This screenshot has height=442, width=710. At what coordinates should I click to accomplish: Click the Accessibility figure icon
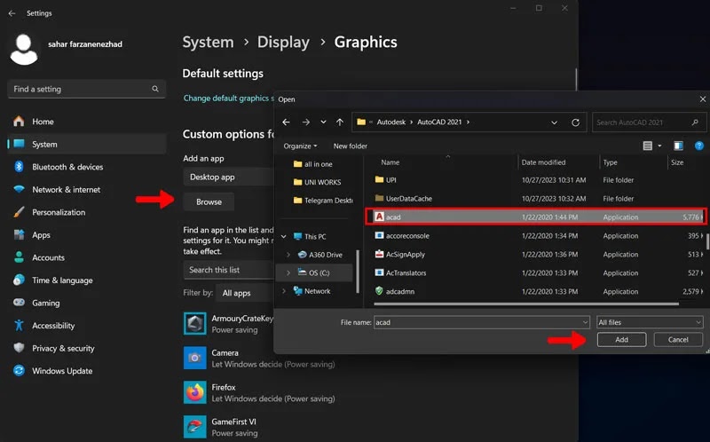19,325
